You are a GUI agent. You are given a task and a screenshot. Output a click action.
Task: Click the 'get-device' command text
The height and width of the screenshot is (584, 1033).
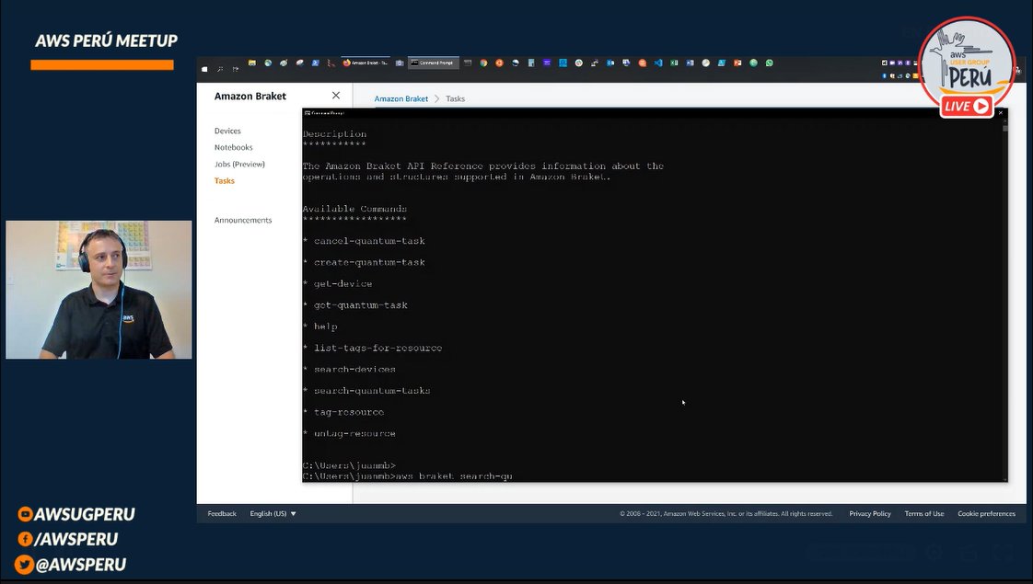(x=342, y=284)
